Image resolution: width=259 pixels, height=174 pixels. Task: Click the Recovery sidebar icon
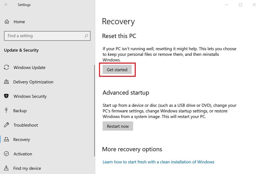point(6,139)
